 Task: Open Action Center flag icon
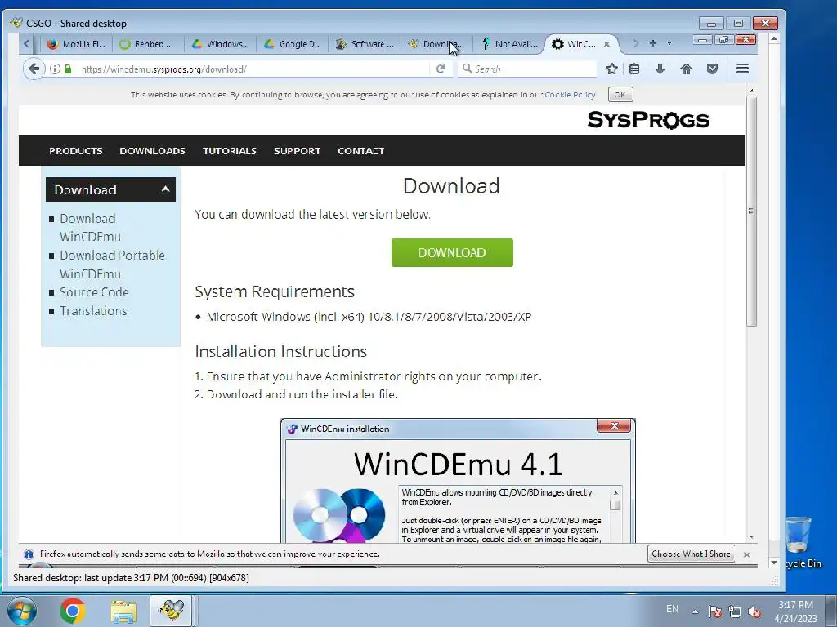click(x=715, y=611)
